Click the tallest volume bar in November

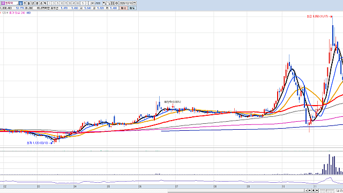point(329,165)
